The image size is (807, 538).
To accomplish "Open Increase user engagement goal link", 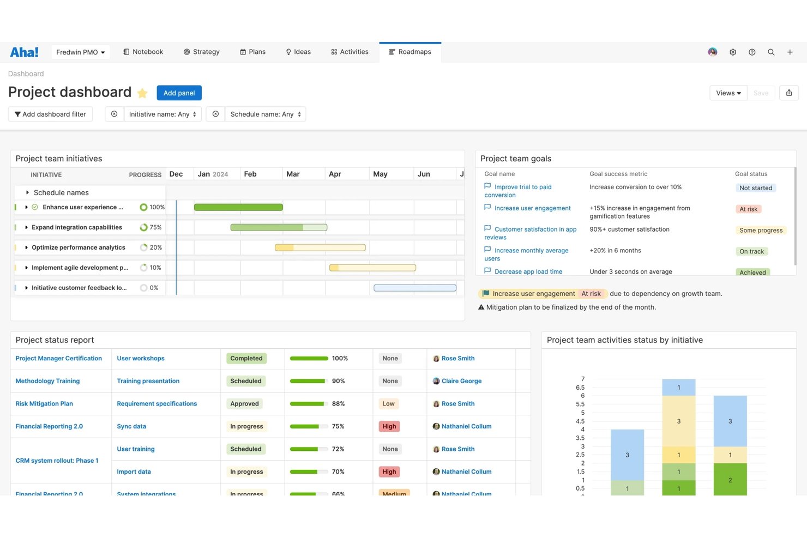I will (x=533, y=208).
